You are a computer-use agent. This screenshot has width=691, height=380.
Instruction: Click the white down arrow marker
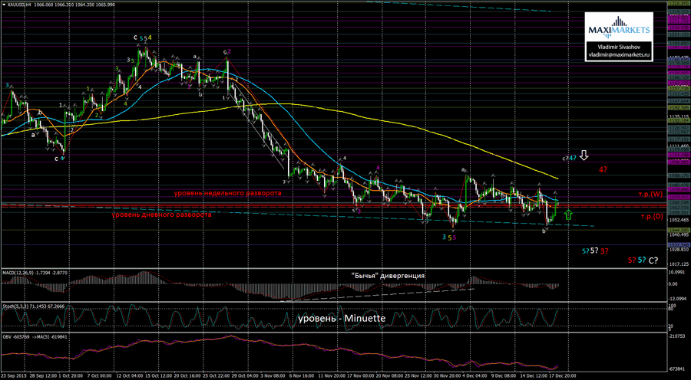(x=584, y=156)
